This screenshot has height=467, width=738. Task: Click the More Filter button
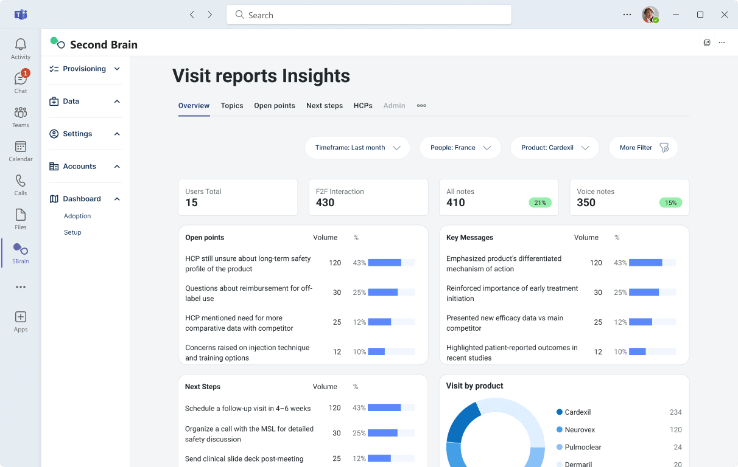pyautogui.click(x=643, y=148)
